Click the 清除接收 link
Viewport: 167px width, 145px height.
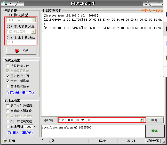(28, 93)
